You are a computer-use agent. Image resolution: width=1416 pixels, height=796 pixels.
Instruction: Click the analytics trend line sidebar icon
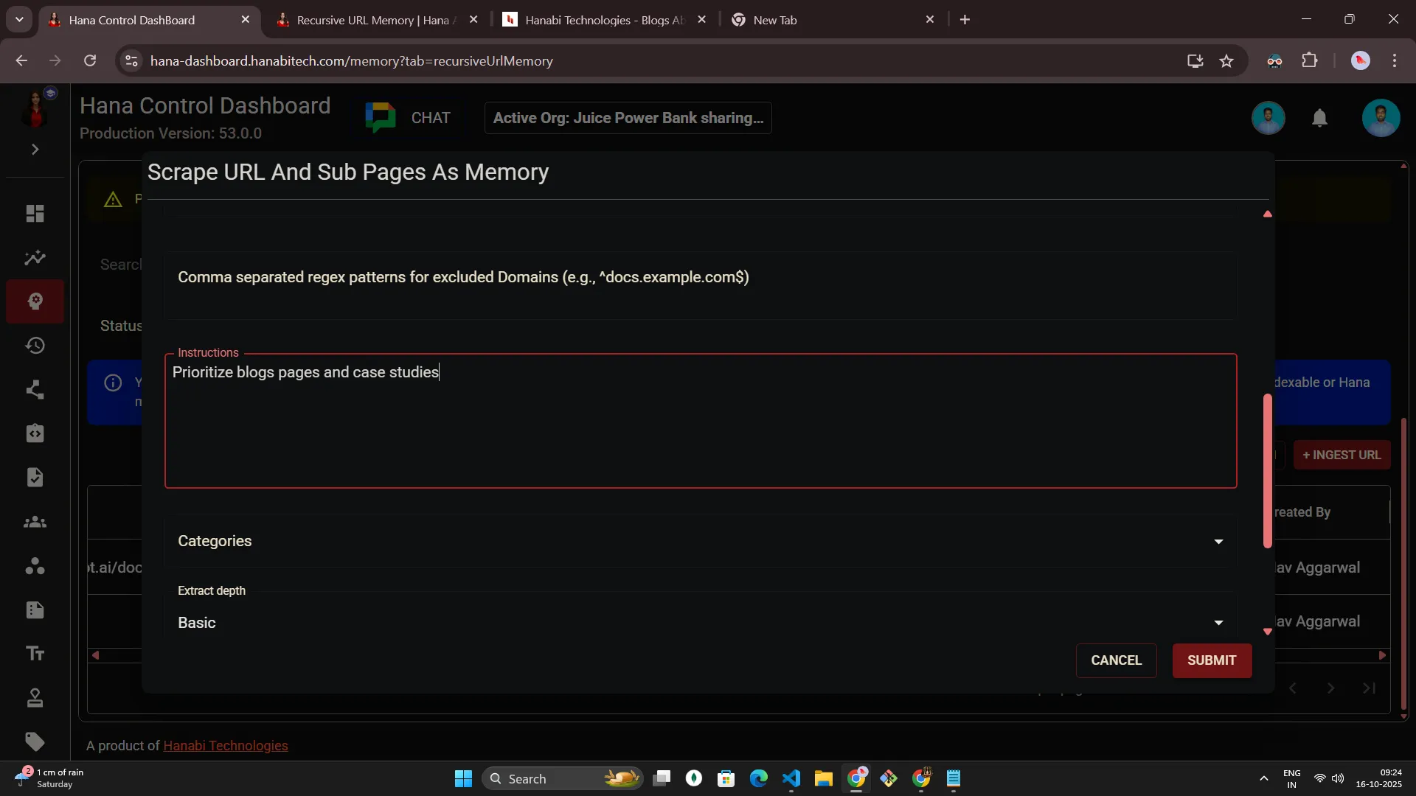[35, 258]
